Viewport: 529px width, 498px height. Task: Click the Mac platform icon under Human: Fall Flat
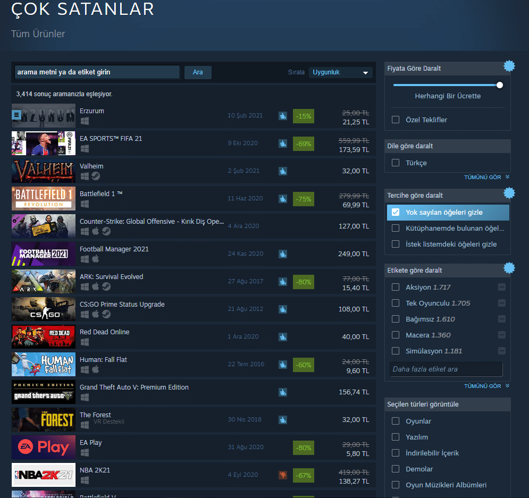coord(96,369)
